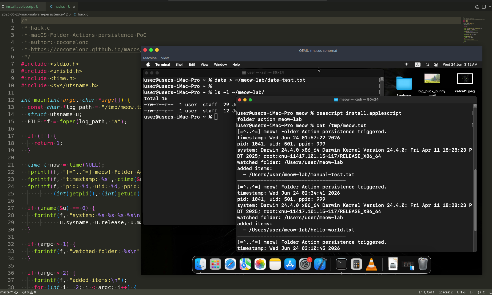492x295 pixels.
Task: Switch the input source indicator A
Action: pyautogui.click(x=418, y=65)
